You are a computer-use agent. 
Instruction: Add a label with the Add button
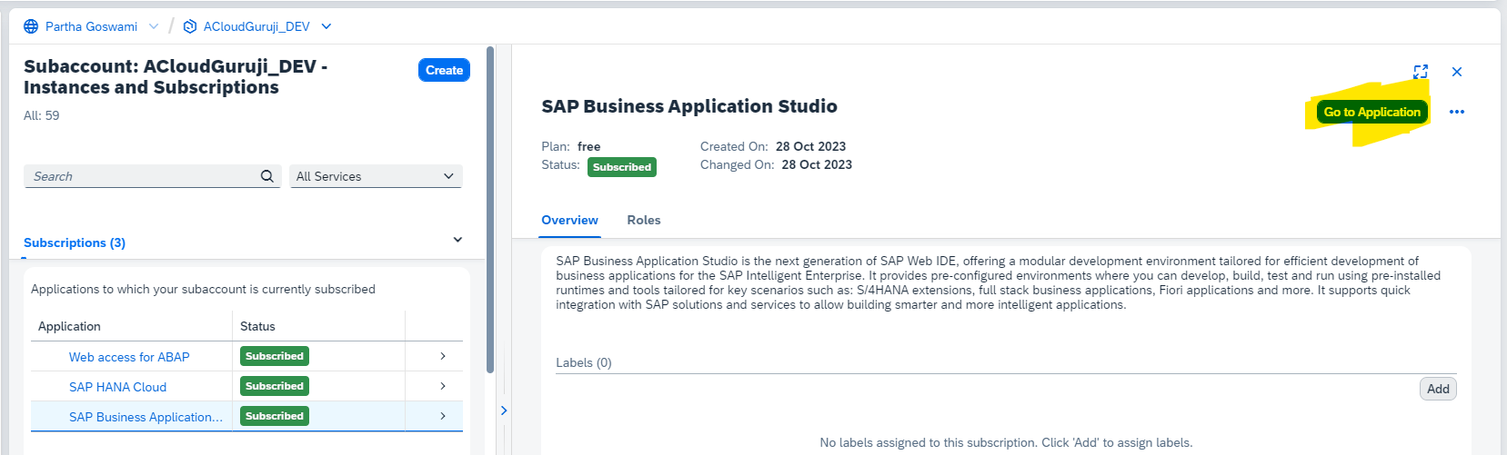pos(1437,389)
